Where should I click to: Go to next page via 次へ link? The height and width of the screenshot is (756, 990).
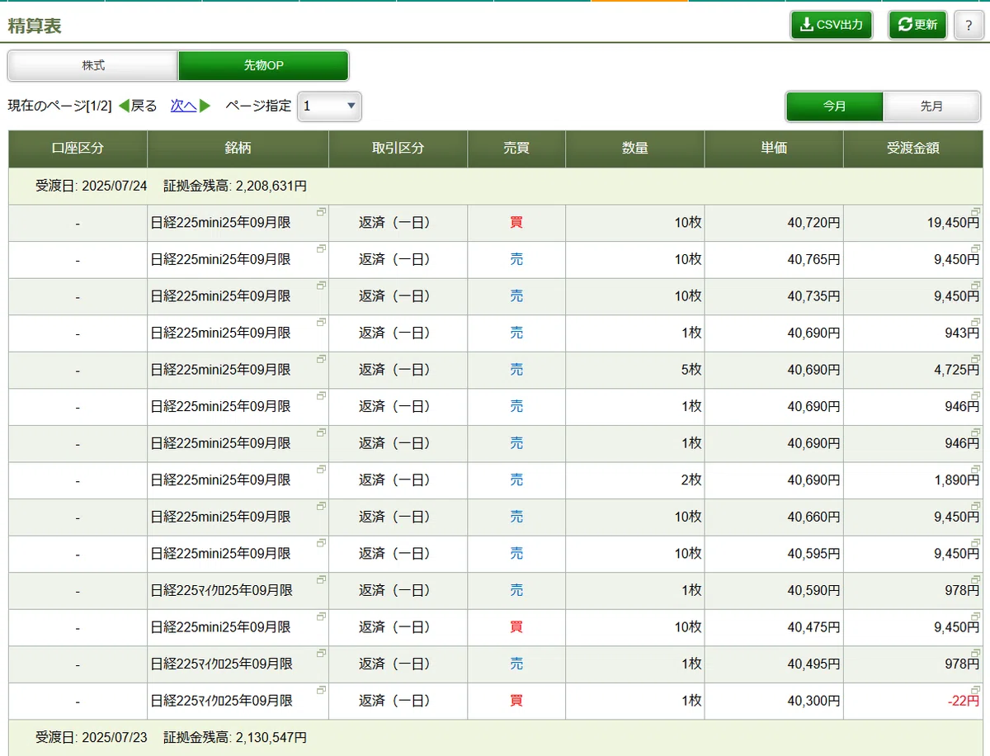183,106
